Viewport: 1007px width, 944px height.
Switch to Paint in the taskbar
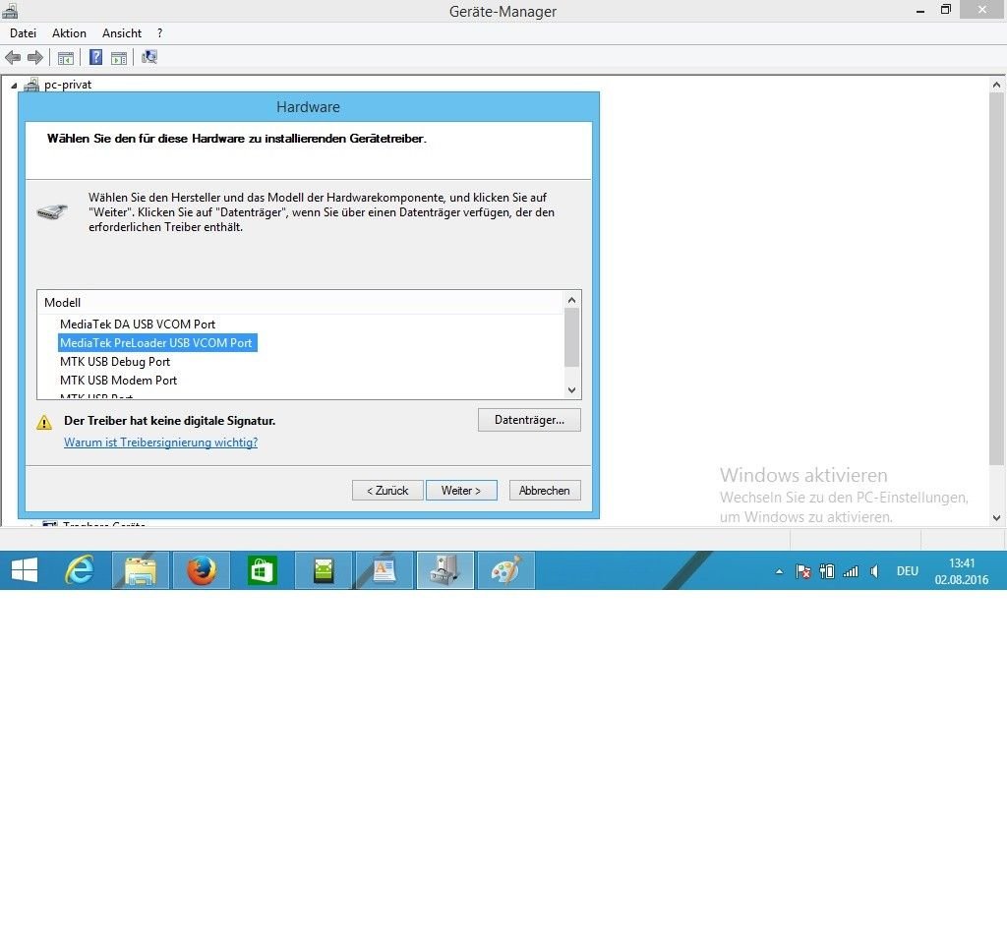pos(506,570)
